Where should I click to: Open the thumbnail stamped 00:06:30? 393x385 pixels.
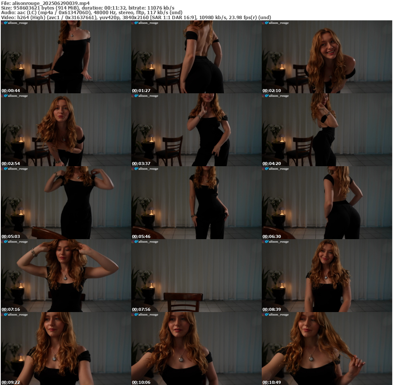(327, 203)
